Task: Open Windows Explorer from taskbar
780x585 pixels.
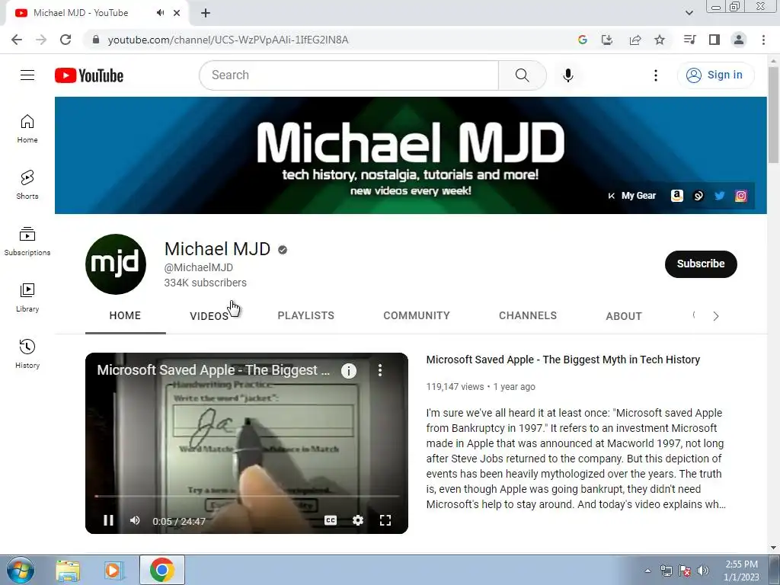Action: (x=68, y=571)
